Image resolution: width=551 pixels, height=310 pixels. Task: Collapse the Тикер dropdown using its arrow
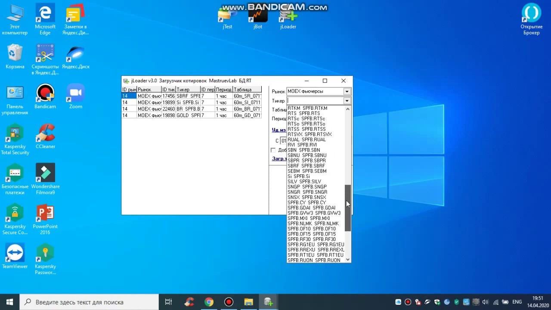point(347,101)
